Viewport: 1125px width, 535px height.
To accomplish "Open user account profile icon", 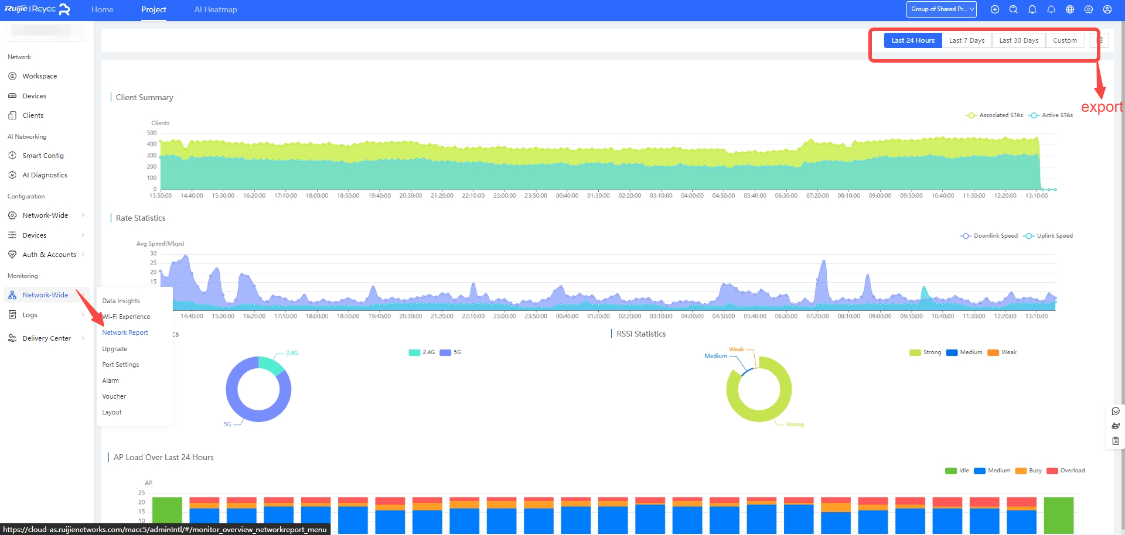I will coord(1107,9).
